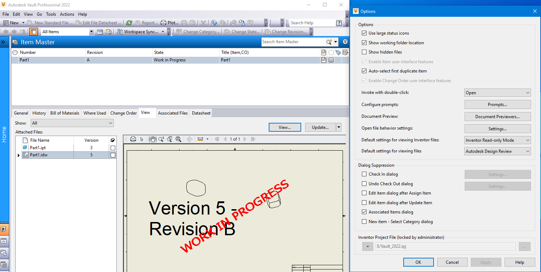The width and height of the screenshot is (541, 272).
Task: Click the OK button in Options
Action: click(418, 262)
